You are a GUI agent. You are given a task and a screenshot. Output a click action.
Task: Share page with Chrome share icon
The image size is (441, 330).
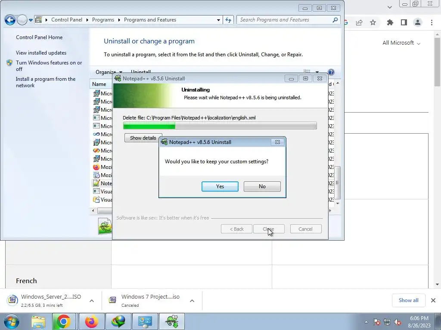tap(359, 22)
